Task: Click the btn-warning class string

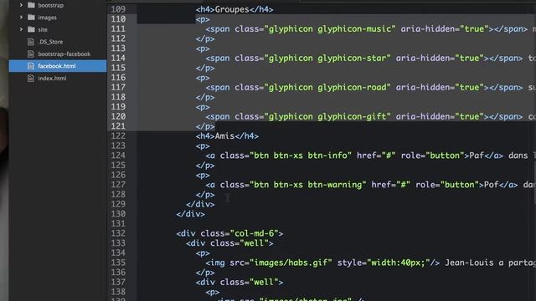Action: tap(308, 185)
